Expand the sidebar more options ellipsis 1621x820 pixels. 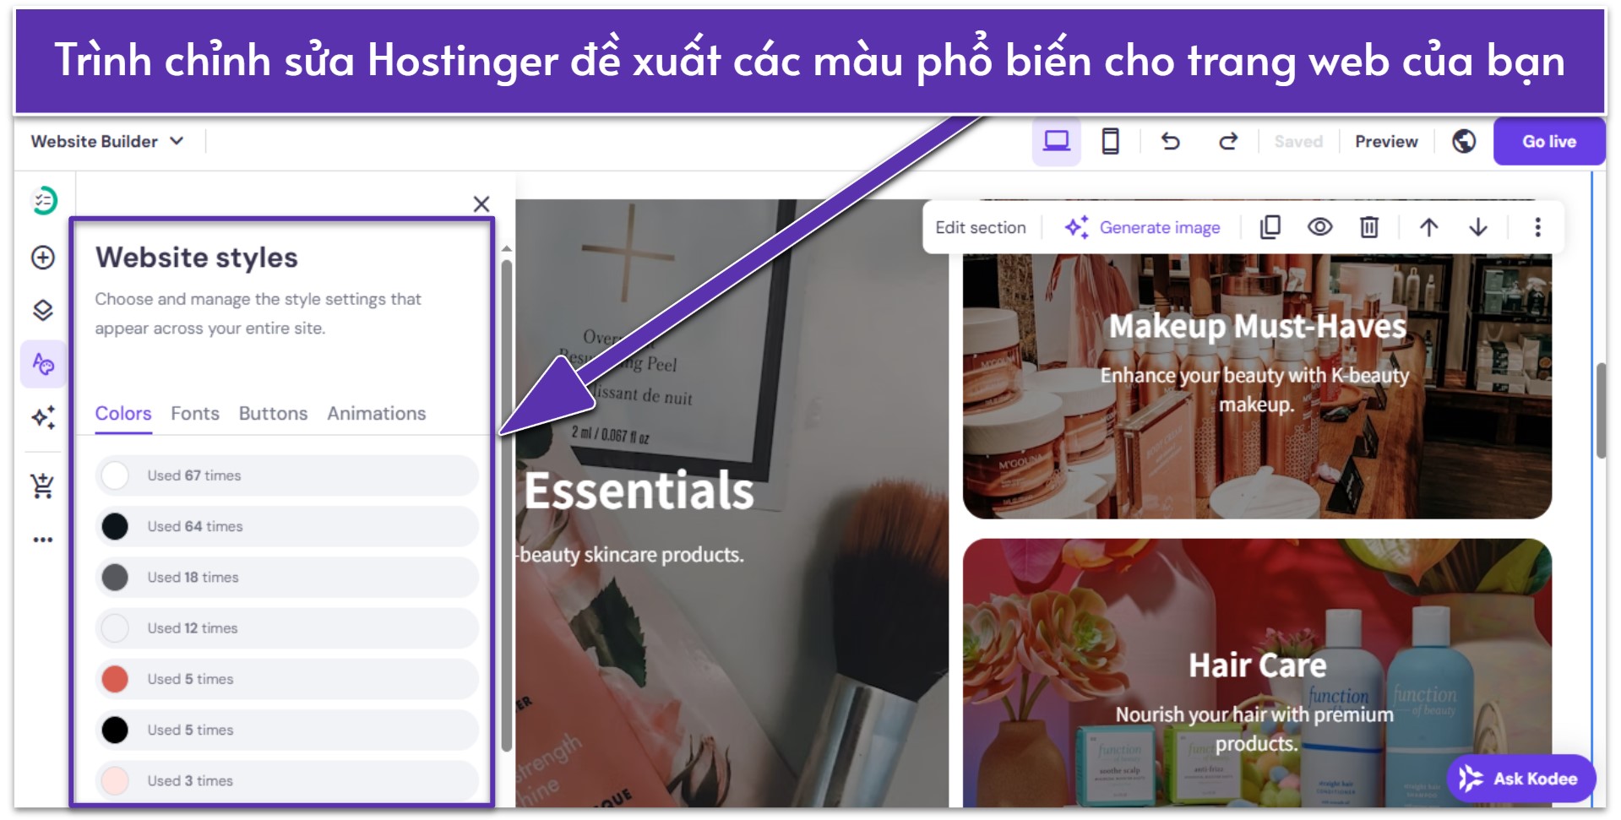(x=43, y=540)
